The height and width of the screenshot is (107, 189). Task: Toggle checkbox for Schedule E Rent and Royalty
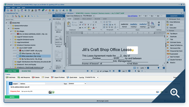(13, 64)
